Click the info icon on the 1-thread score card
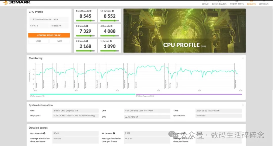 111,41
